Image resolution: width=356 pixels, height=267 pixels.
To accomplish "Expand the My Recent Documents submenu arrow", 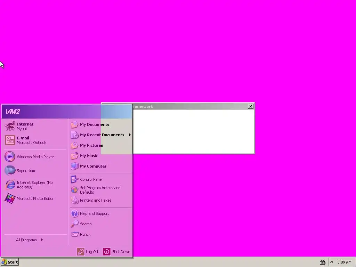I will 130,135.
